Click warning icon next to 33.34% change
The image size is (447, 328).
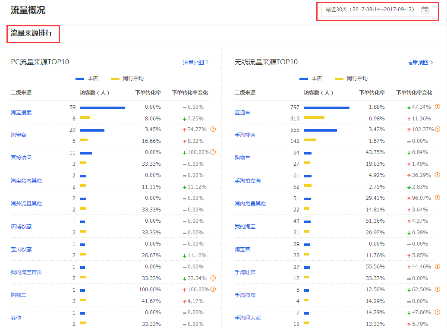tap(213, 278)
